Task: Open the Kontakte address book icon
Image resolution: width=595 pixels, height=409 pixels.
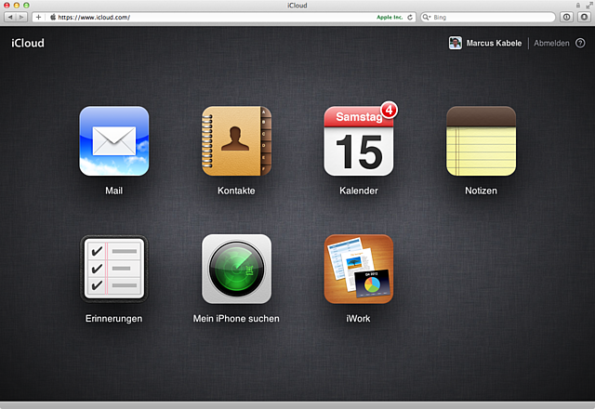Action: (x=236, y=141)
